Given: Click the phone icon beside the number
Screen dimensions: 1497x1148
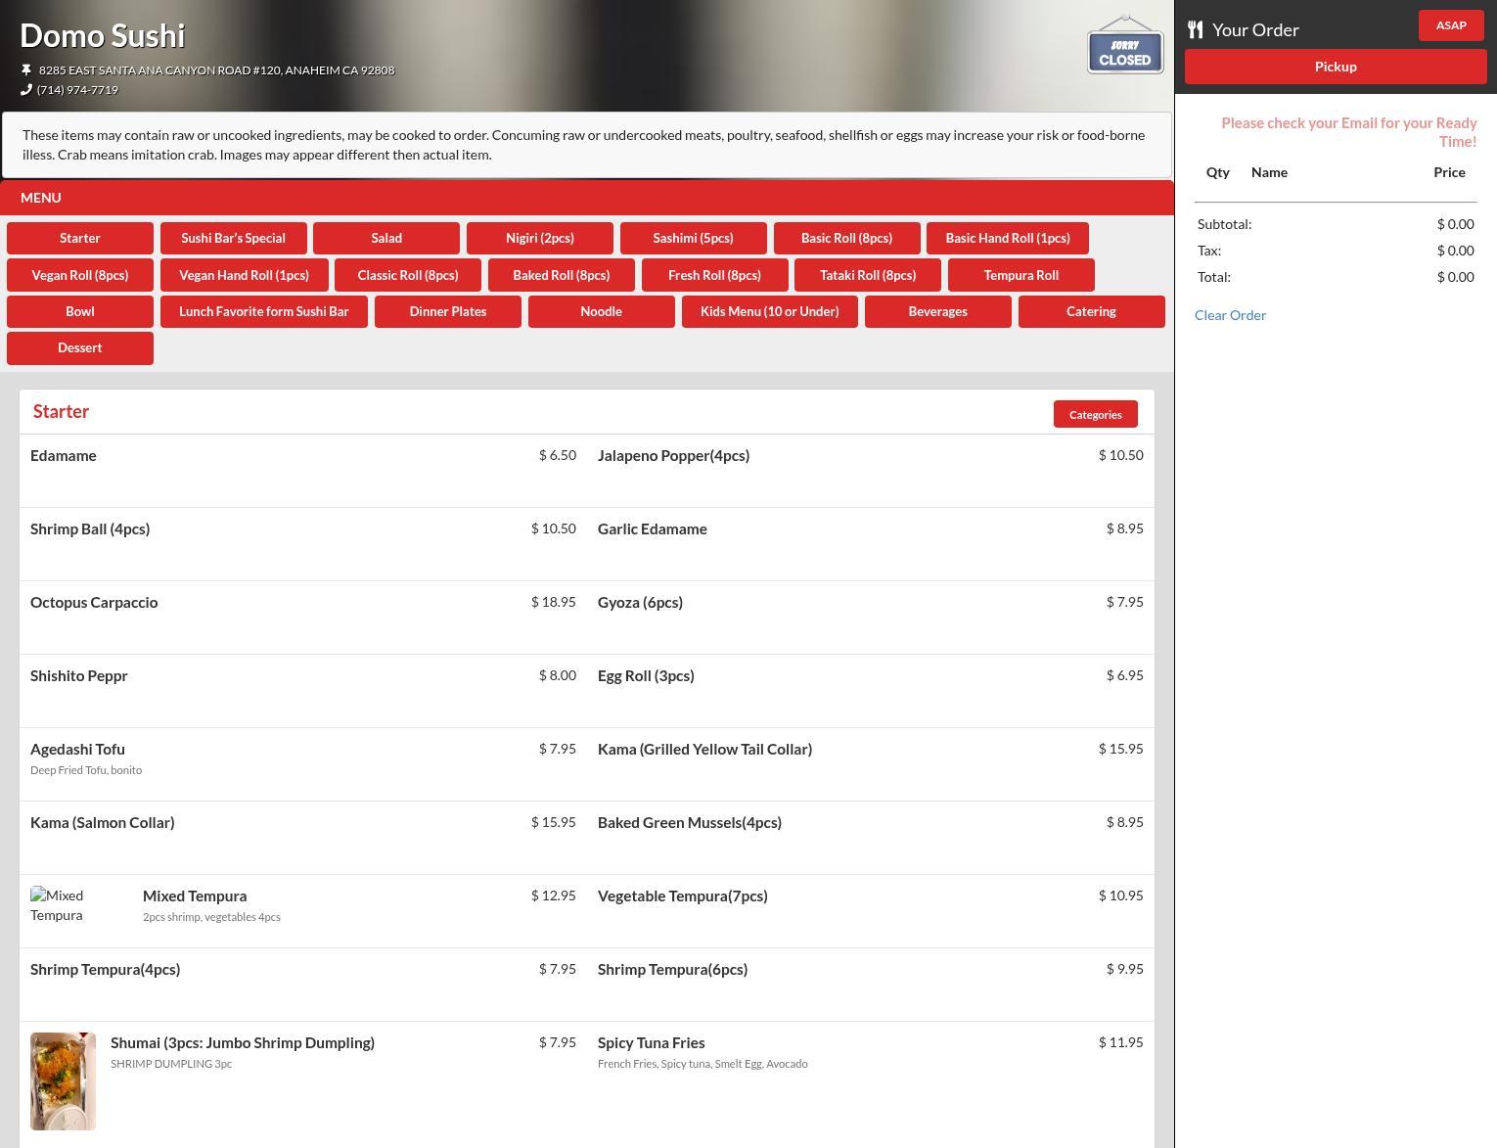Looking at the screenshot, I should point(26,89).
